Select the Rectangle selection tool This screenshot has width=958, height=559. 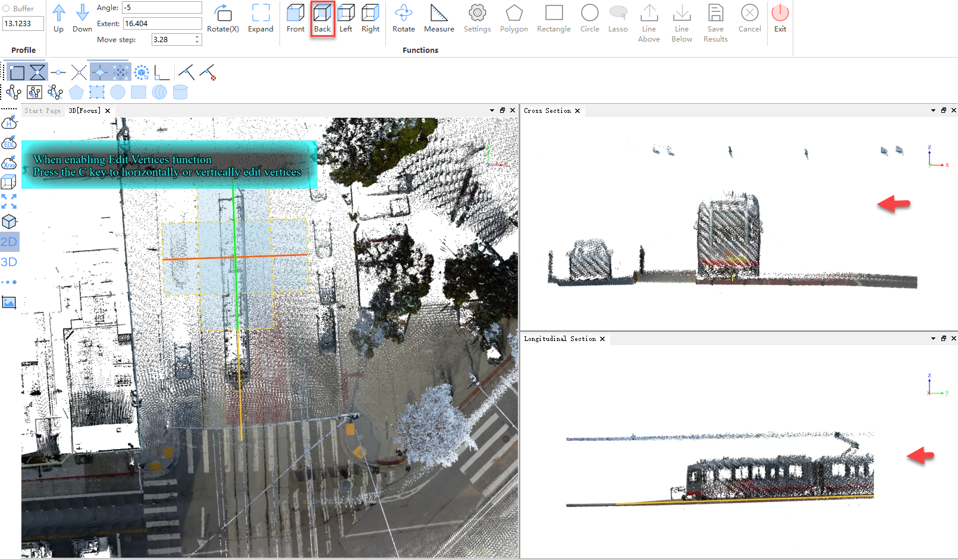[554, 18]
